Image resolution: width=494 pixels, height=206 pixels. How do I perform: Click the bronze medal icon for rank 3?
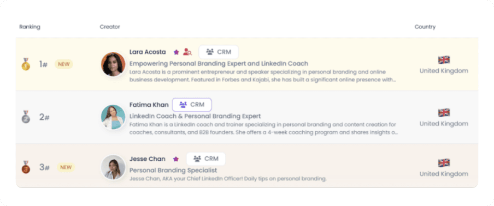coord(26,167)
